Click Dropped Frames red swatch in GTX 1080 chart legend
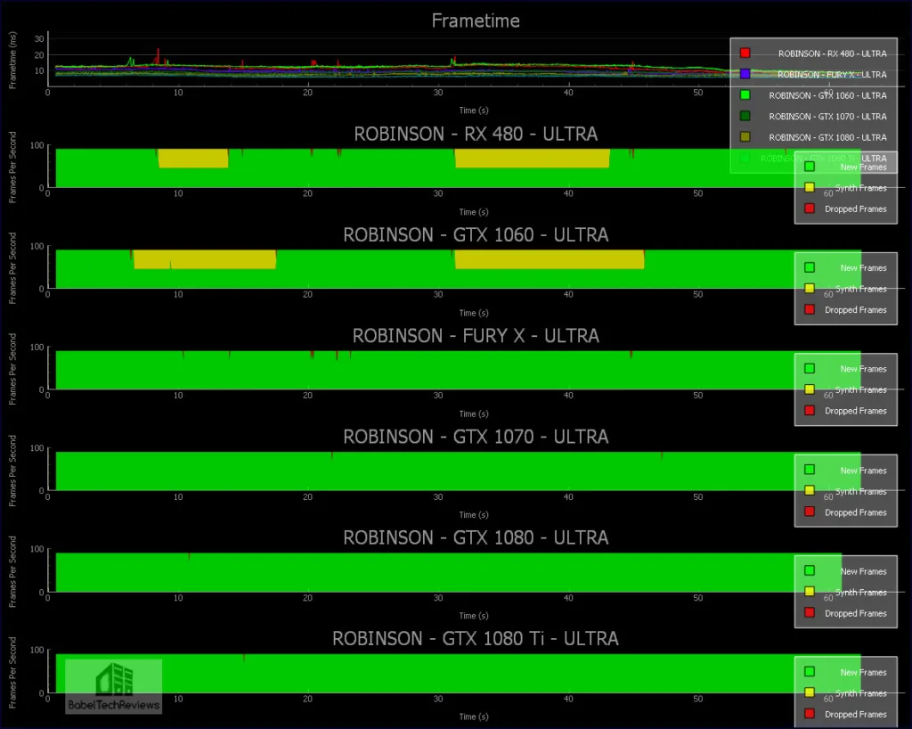 coord(809,612)
